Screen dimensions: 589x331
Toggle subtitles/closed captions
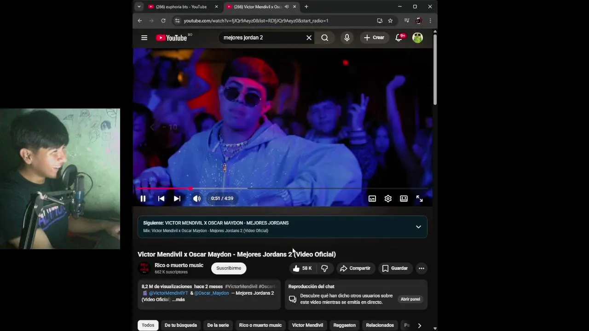click(x=372, y=199)
